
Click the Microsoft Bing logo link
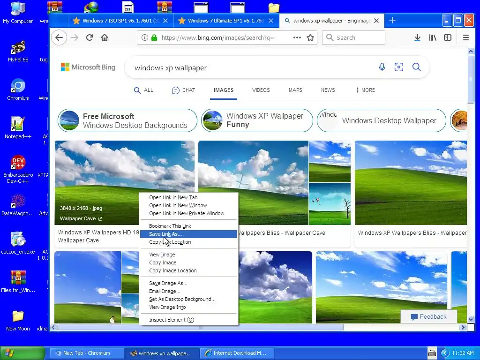88,67
